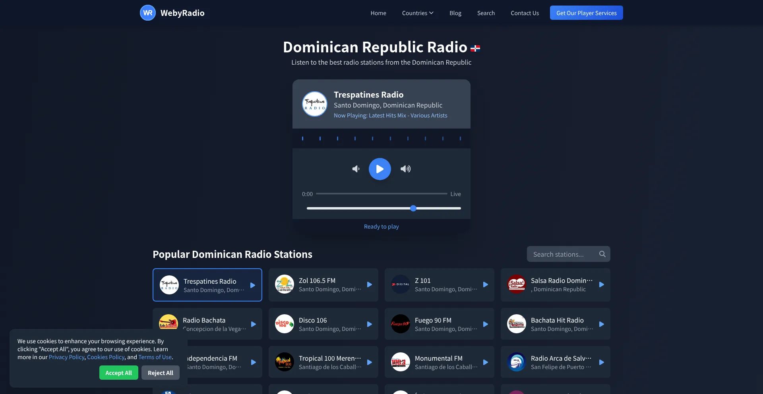Image resolution: width=763 pixels, height=394 pixels.
Task: Click the Fuego 90 logo thumbnail
Action: pos(401,324)
